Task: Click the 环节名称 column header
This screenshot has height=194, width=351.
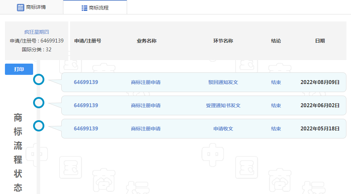Action: pyautogui.click(x=223, y=41)
